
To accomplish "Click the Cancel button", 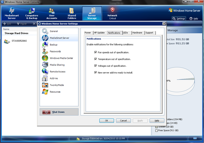I will click(x=123, y=120).
